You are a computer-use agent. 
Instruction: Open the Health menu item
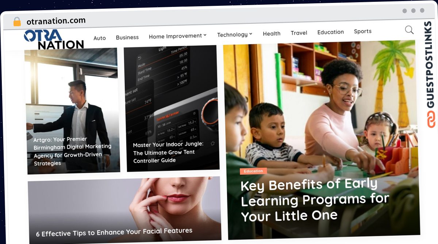click(272, 34)
